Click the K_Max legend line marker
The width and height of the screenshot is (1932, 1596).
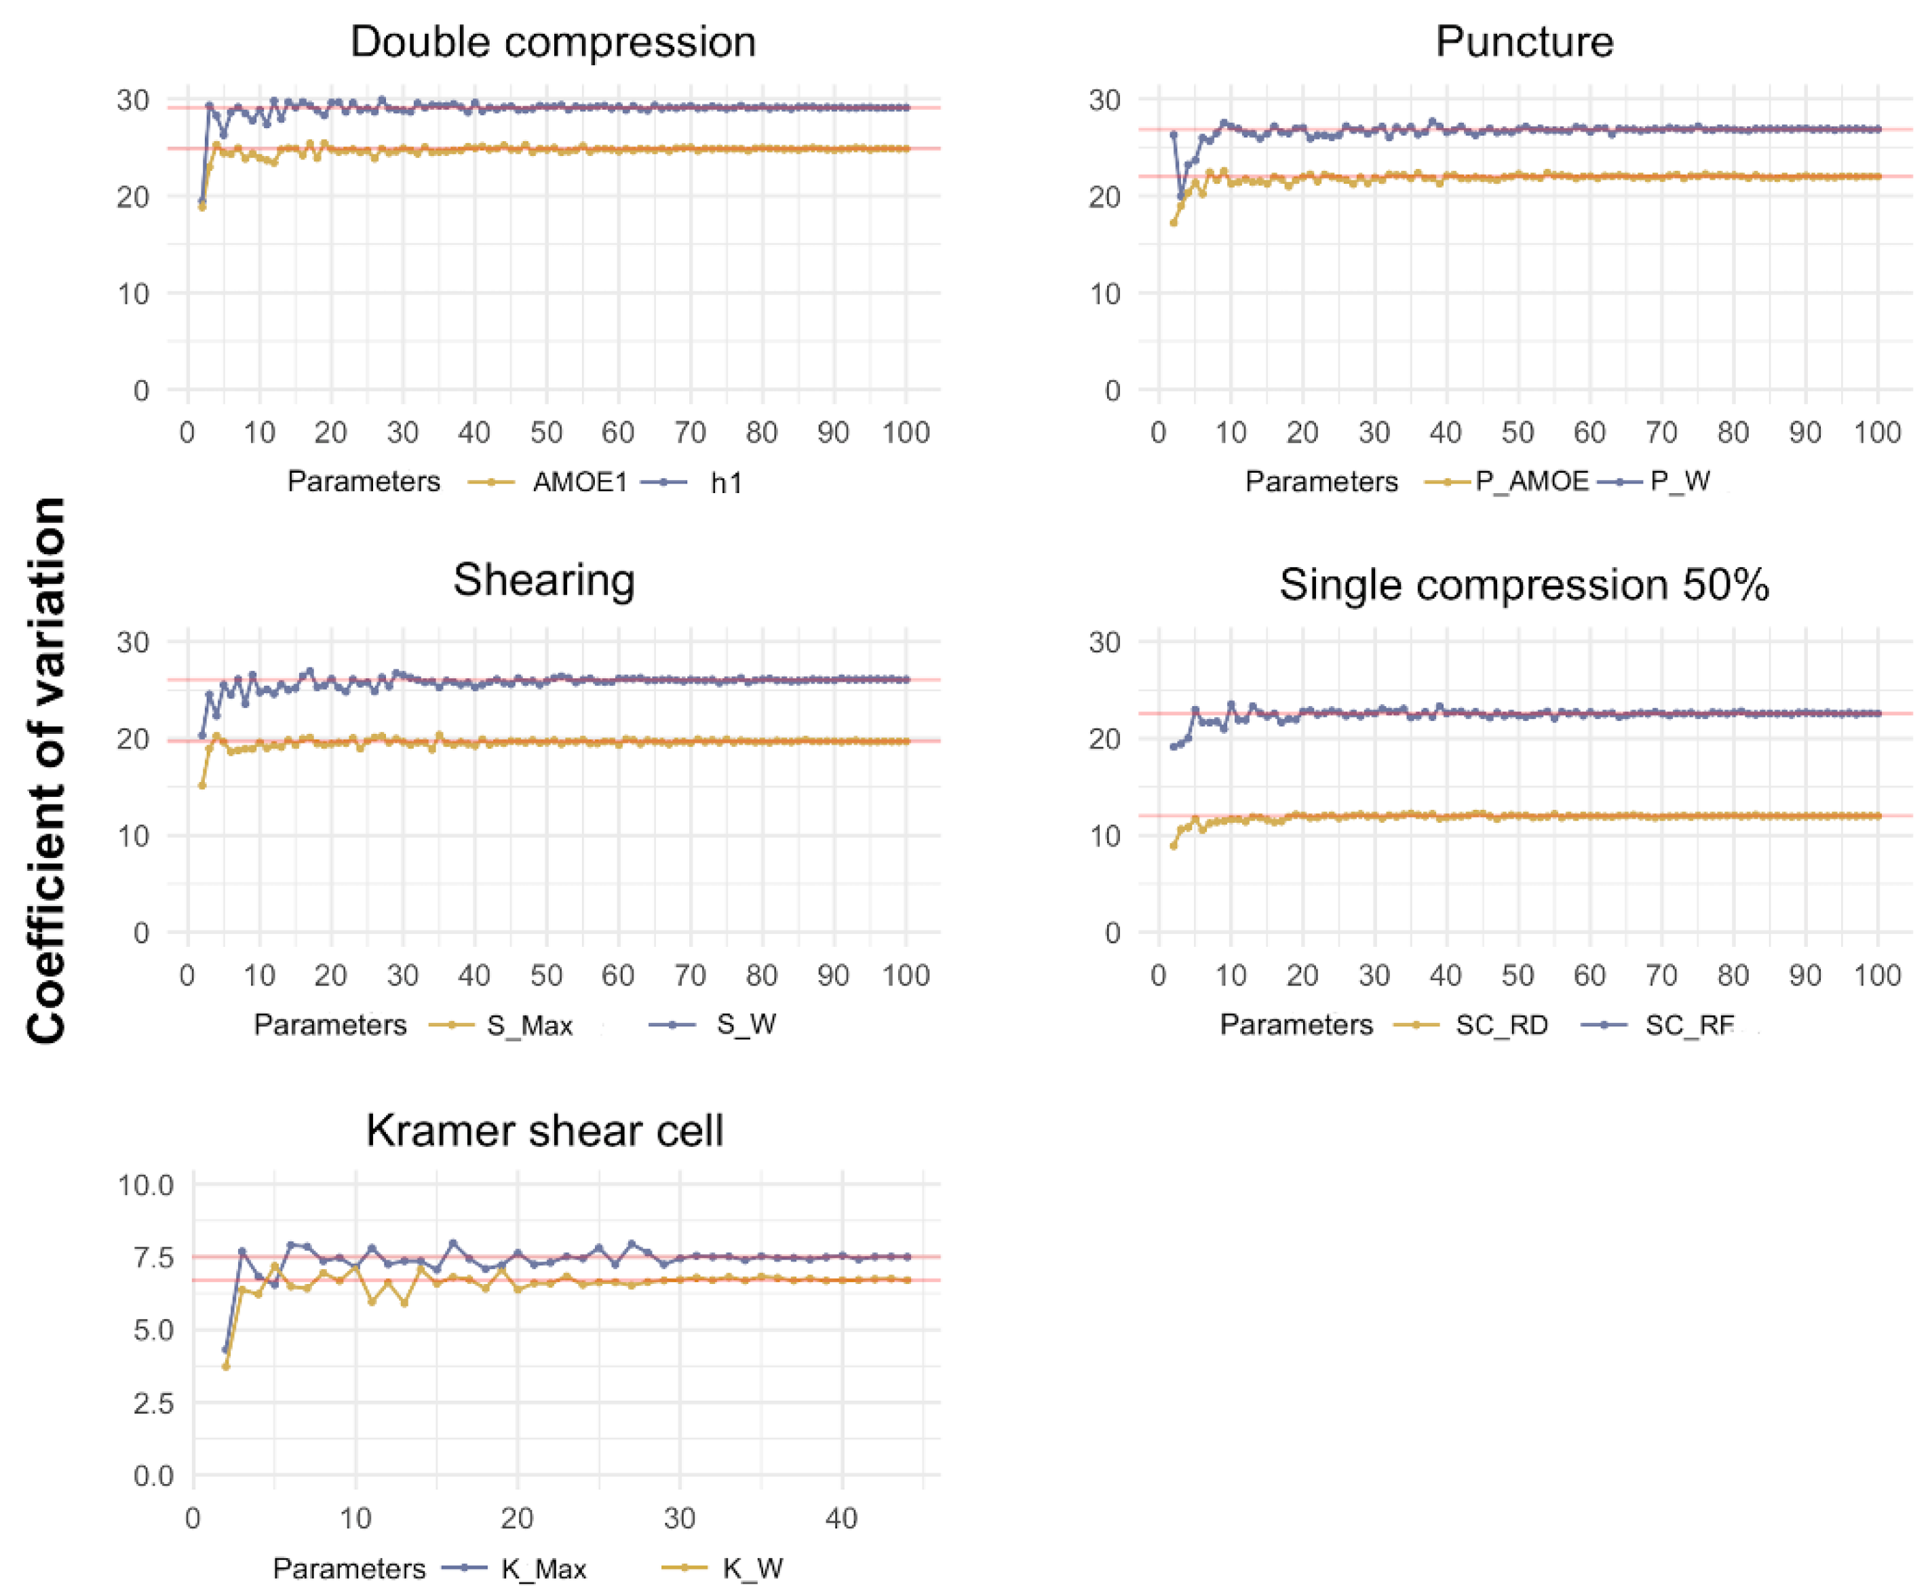click(x=465, y=1568)
